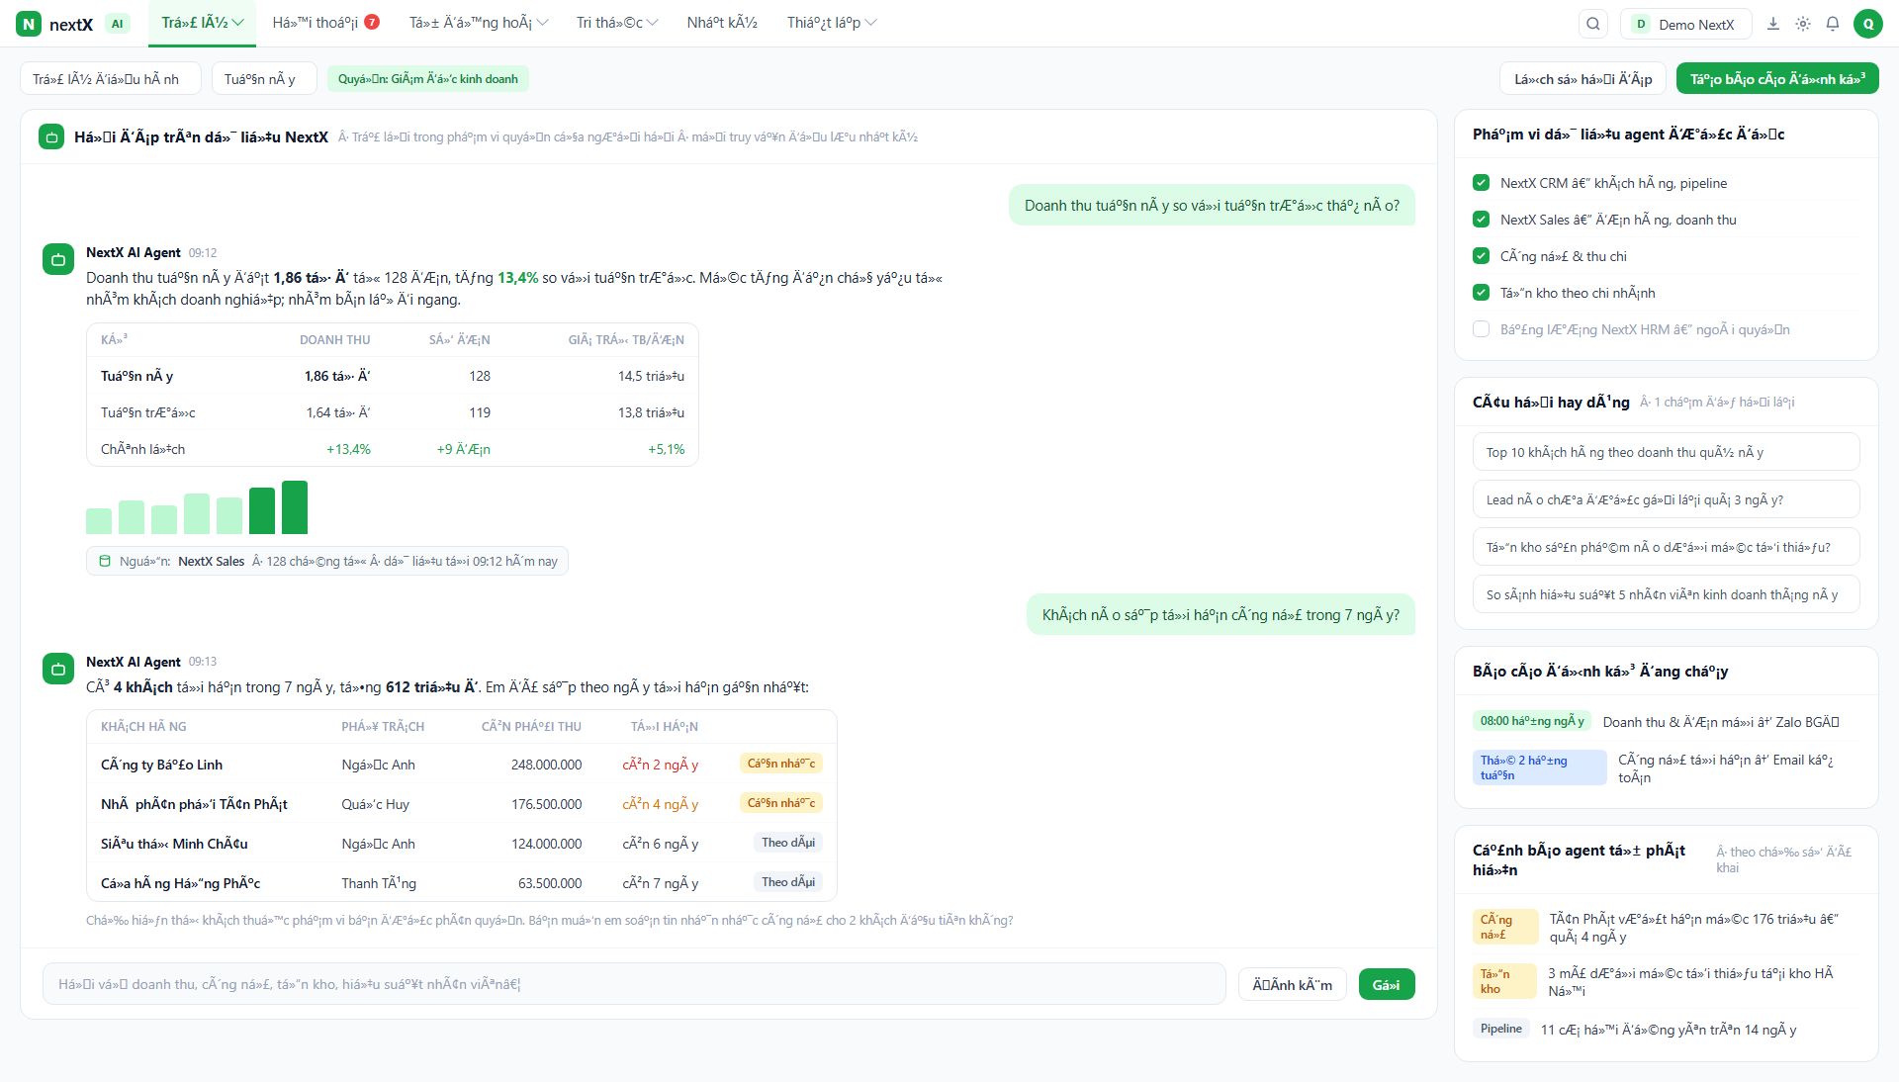This screenshot has width=1899, height=1082.
Task: Click the first light green chart bar
Action: tap(99, 521)
